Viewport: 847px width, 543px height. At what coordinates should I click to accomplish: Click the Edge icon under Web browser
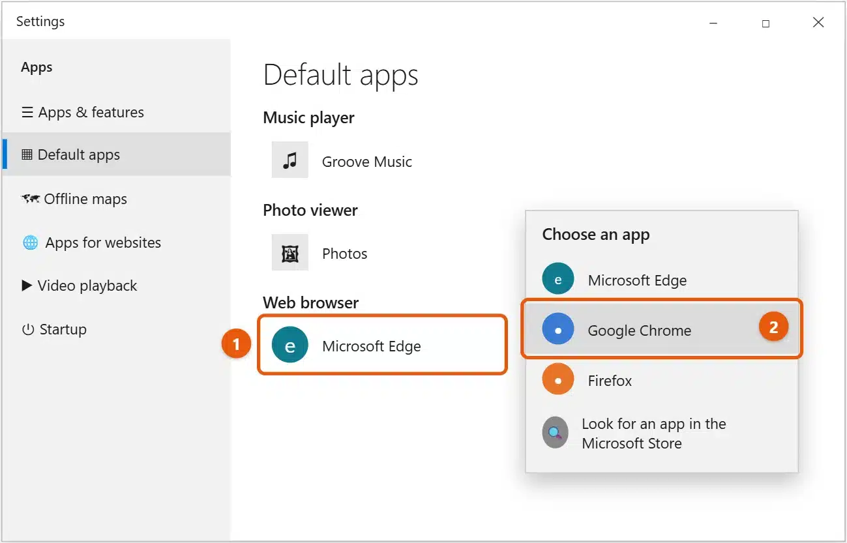coord(290,345)
